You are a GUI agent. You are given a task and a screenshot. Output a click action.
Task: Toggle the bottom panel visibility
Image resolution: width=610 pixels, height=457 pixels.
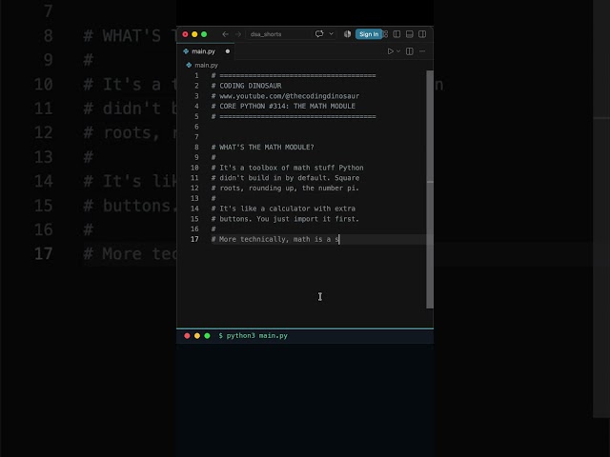coord(409,34)
